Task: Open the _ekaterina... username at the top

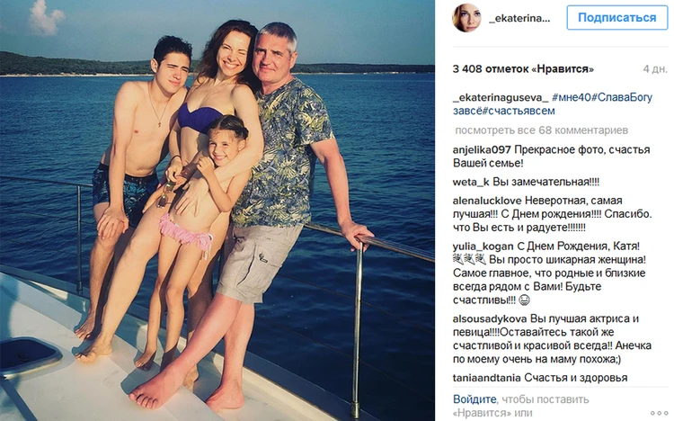Action: click(519, 19)
